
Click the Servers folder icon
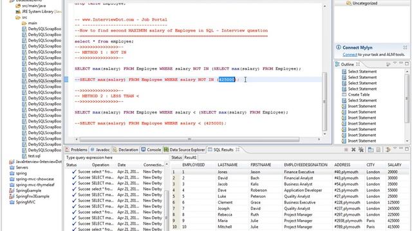(x=12, y=167)
